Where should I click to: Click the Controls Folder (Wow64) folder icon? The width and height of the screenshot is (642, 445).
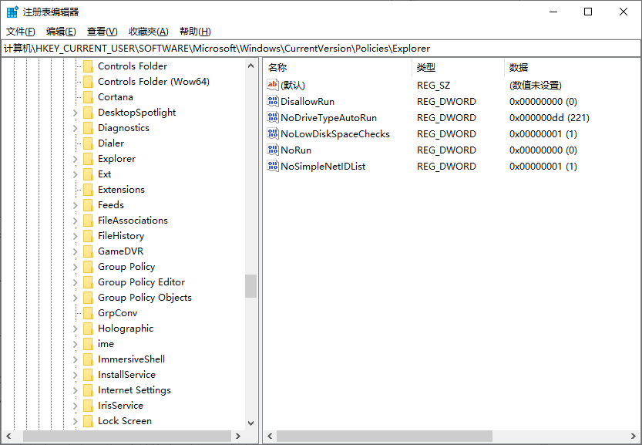coord(88,82)
